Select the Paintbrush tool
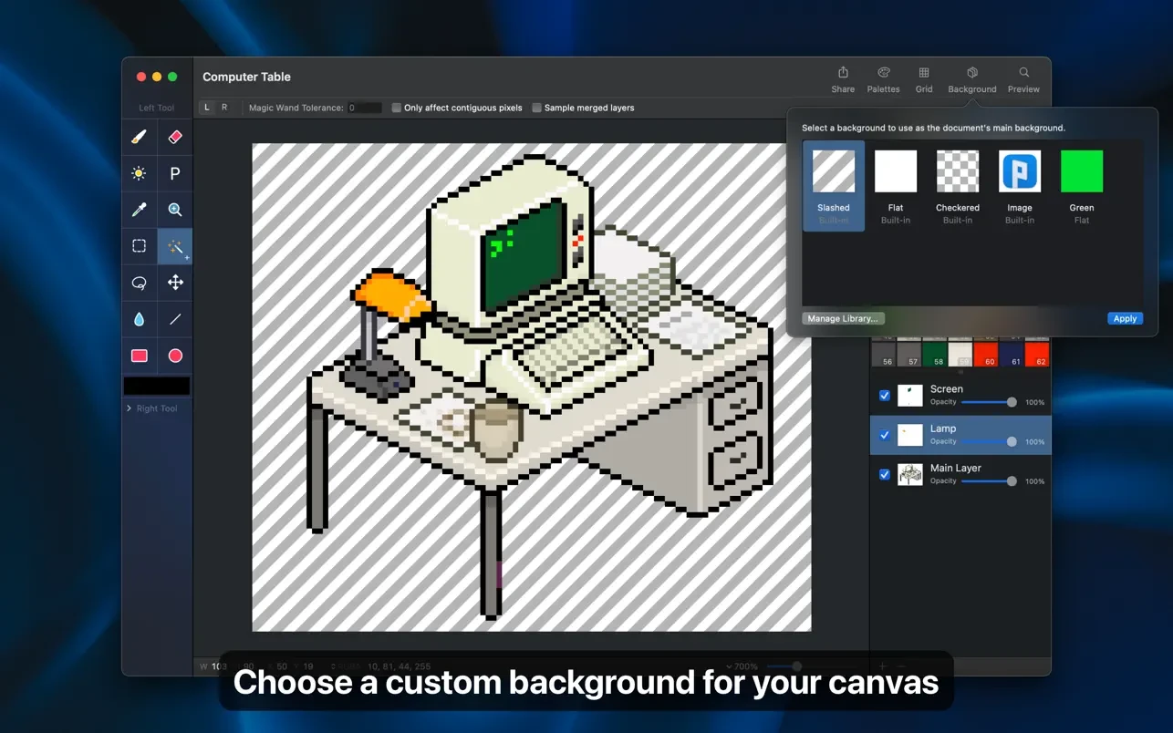 tap(139, 137)
